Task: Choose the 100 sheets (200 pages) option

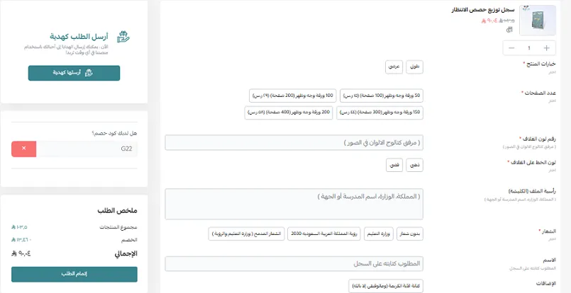Action: pyautogui.click(x=293, y=96)
